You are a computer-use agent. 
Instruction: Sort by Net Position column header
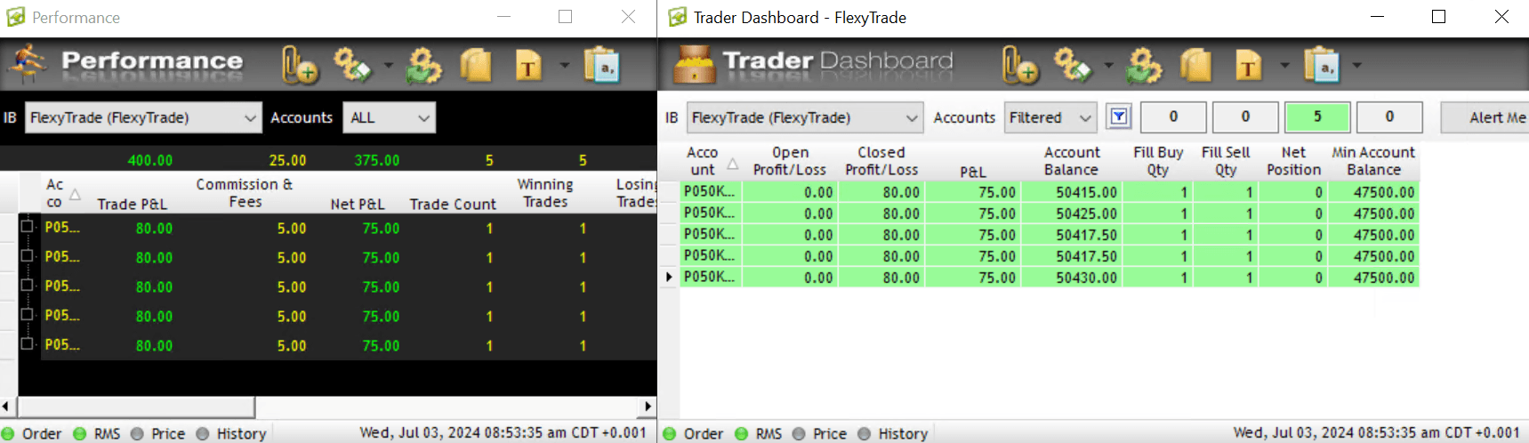point(1294,161)
